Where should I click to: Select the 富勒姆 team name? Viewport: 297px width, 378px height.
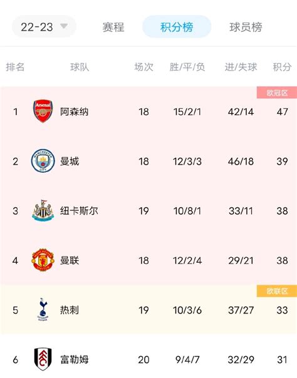(75, 360)
